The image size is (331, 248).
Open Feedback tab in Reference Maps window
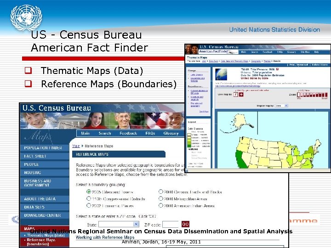[128, 133]
